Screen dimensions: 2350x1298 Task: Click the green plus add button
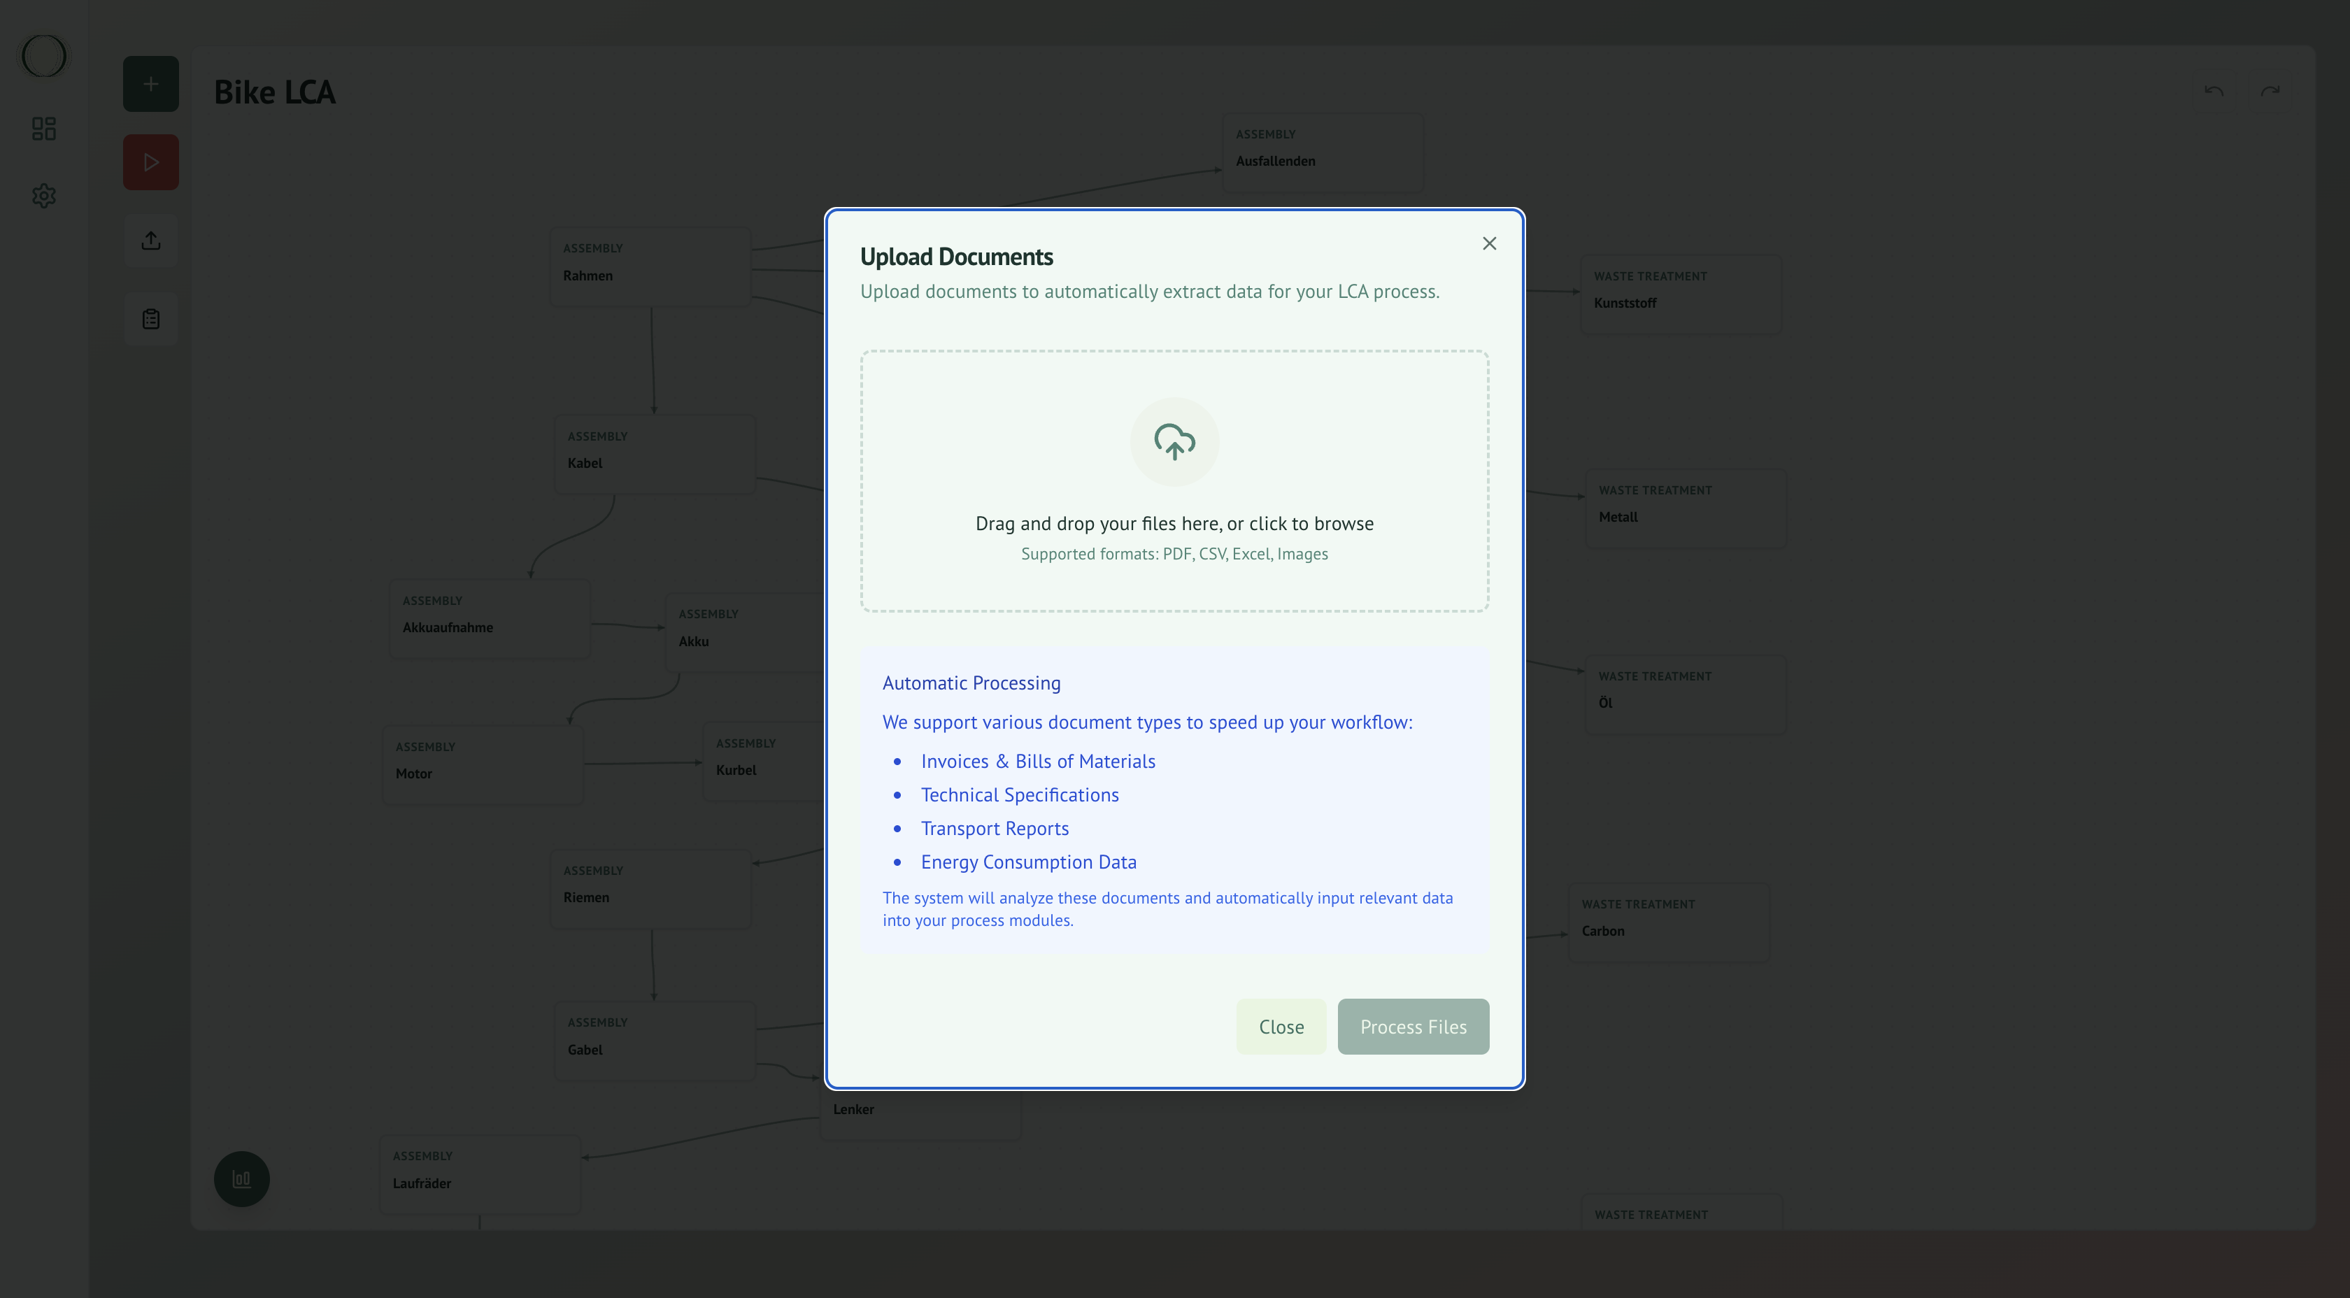(x=150, y=84)
